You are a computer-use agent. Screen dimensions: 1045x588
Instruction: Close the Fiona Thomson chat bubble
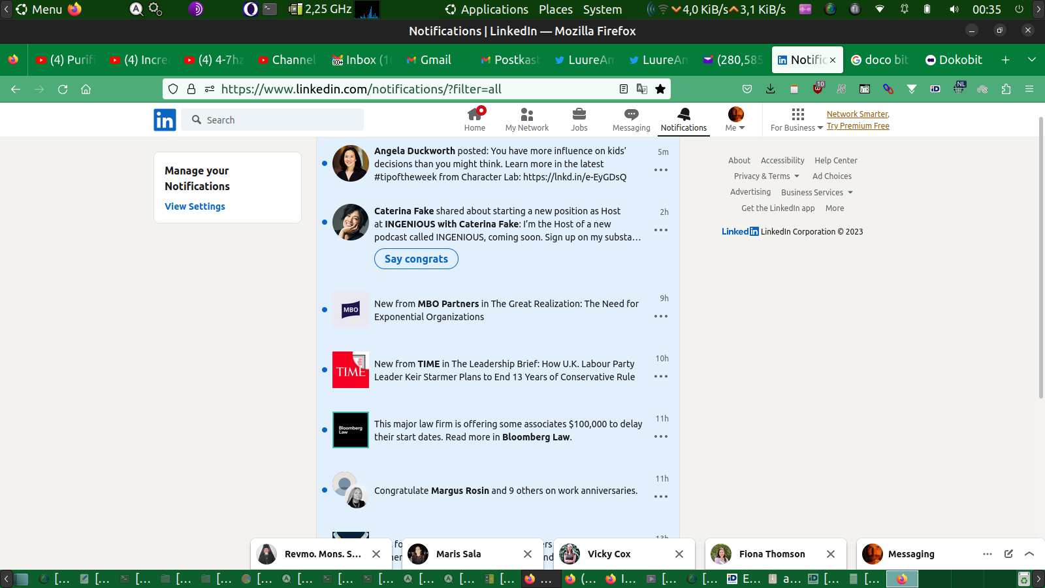pos(831,554)
